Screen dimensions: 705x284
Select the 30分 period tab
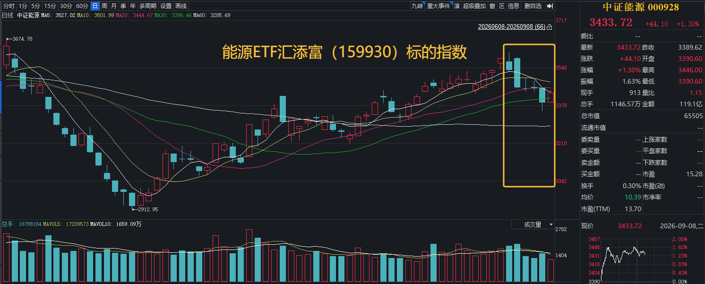coord(66,6)
